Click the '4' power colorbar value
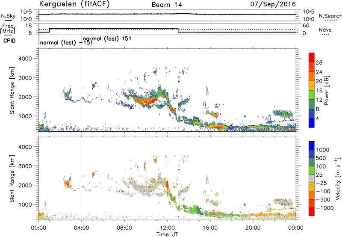 coord(317,119)
